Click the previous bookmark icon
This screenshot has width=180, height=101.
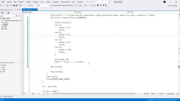tap(100, 5)
